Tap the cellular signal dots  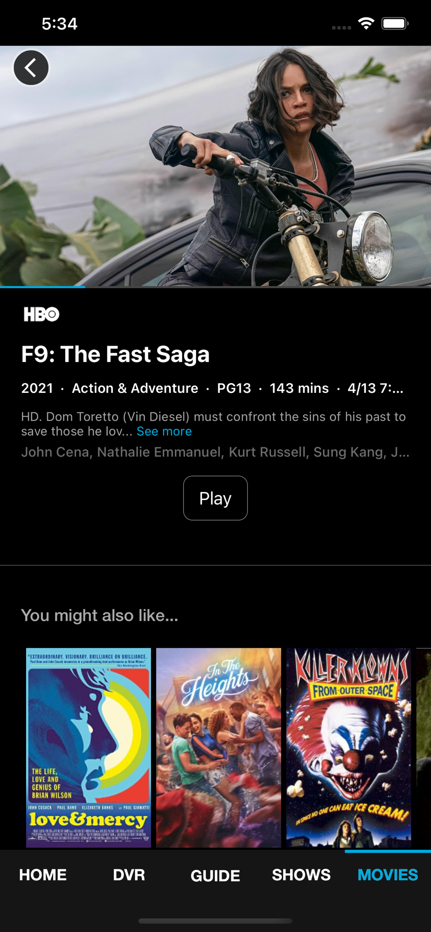[x=341, y=27]
